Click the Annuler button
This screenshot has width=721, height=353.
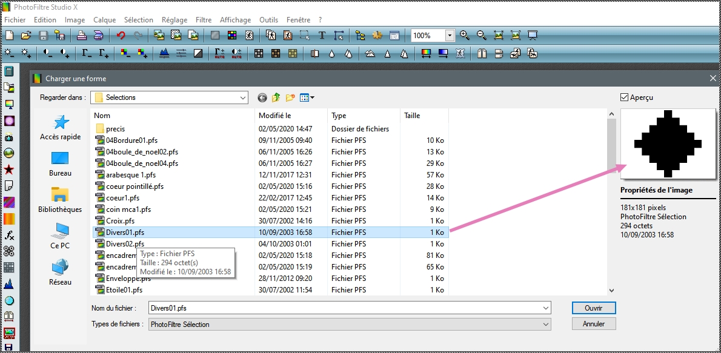[594, 323]
